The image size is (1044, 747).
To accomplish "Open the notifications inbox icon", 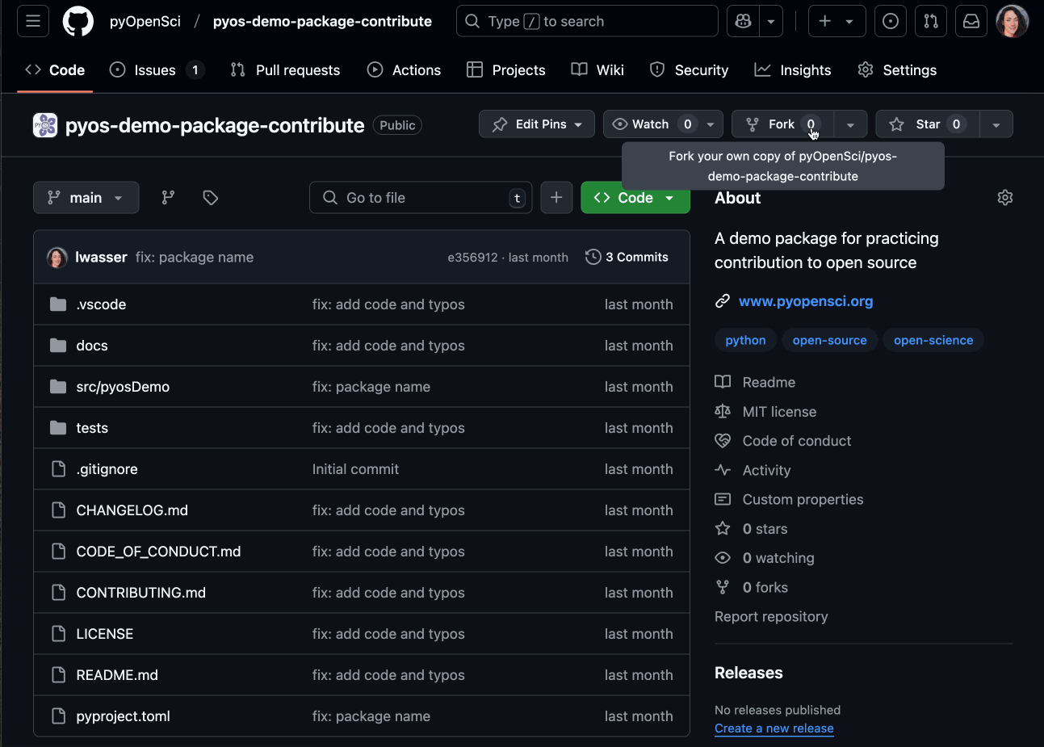I will [971, 21].
